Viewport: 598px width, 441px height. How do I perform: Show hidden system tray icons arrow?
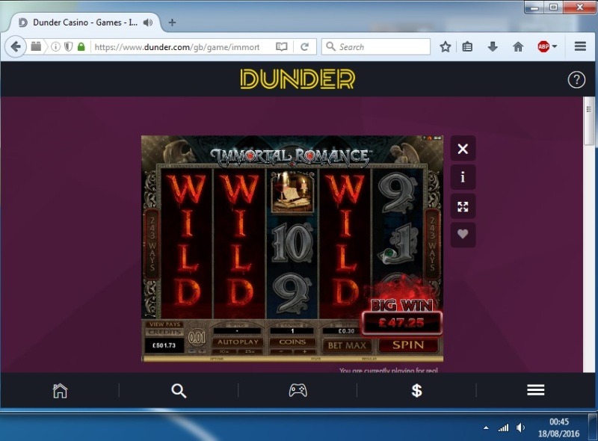tap(486, 428)
